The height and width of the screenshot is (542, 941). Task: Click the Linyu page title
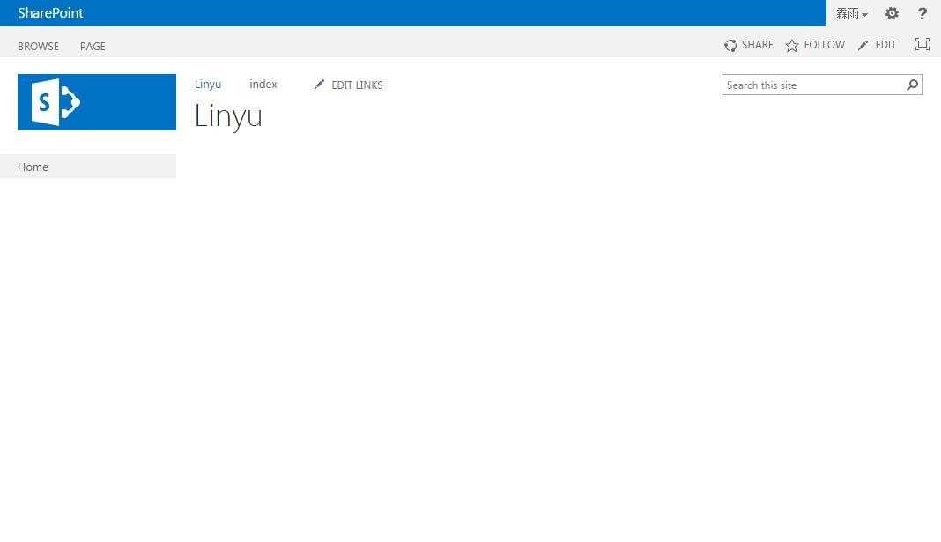click(228, 115)
